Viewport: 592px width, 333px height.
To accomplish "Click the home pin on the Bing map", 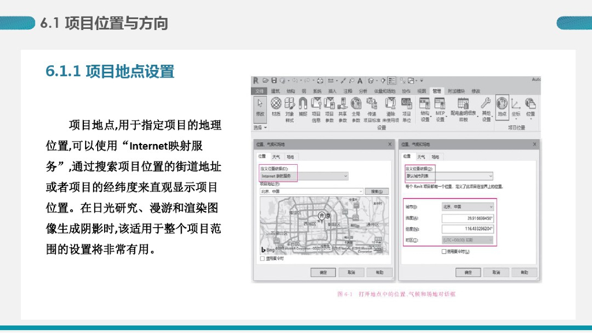I will pos(321,217).
